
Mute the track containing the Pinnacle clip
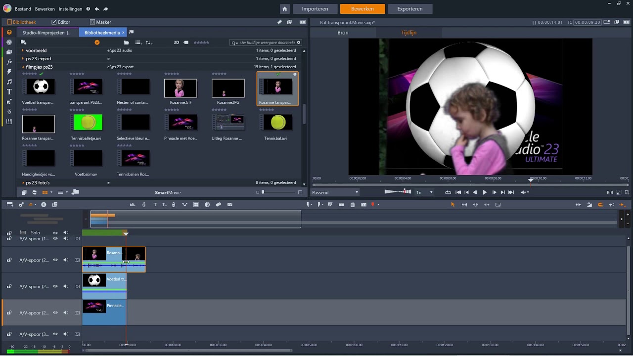(66, 312)
